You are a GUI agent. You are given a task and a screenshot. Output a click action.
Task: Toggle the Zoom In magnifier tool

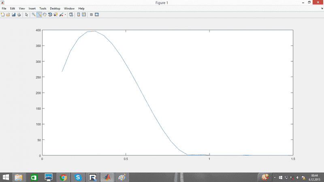coord(34,15)
